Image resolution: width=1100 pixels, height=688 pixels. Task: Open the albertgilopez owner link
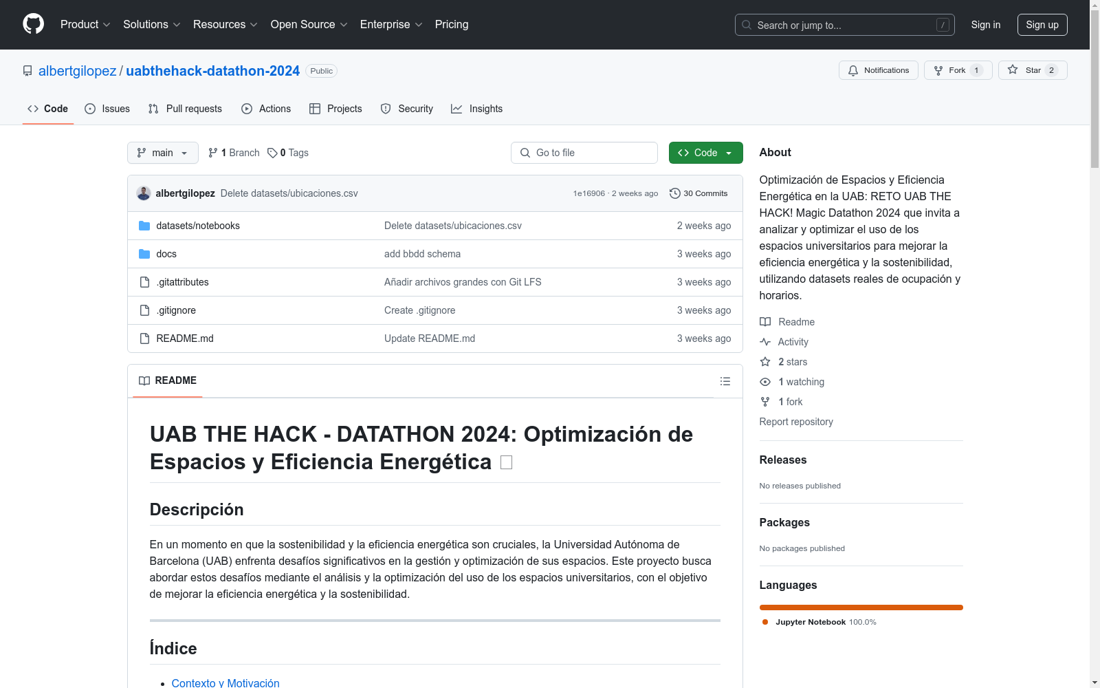[x=78, y=71]
